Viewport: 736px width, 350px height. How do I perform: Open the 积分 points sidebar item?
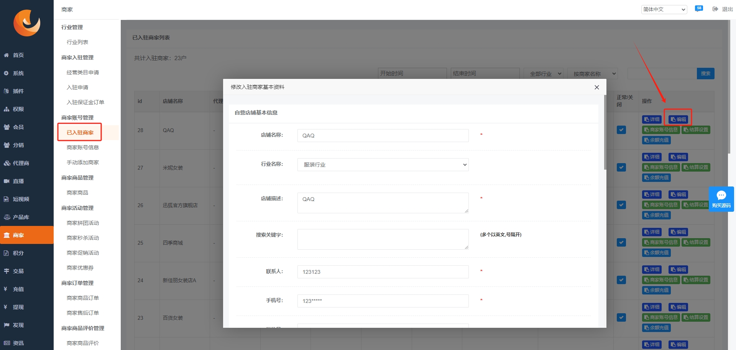[27, 253]
